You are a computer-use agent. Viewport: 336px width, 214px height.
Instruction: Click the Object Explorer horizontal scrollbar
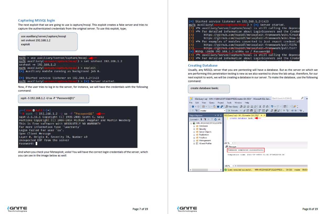point(206,170)
